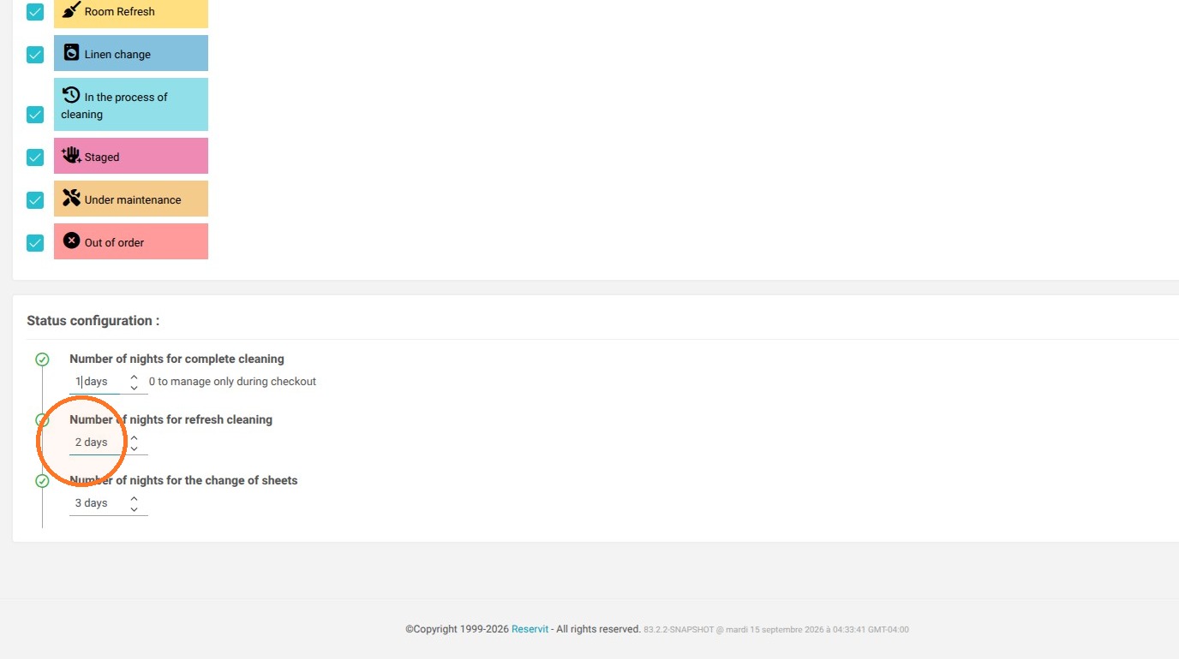
Task: Decrease nights for refresh cleaning
Action: click(134, 448)
